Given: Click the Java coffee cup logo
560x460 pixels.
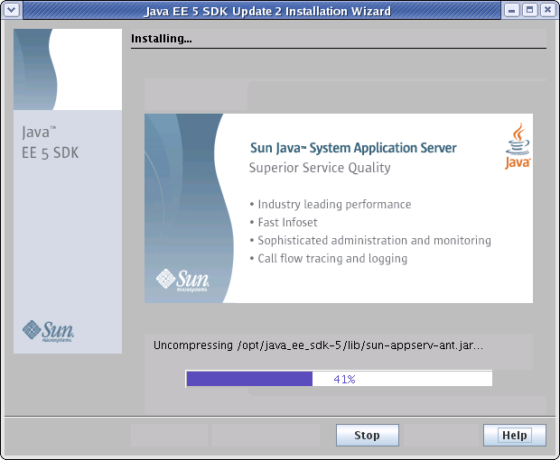Looking at the screenshot, I should coord(518,146).
